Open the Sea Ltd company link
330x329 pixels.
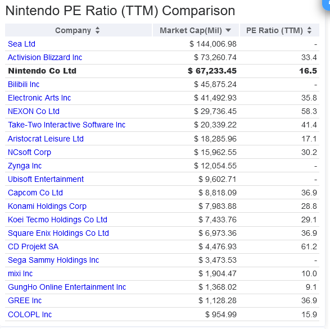coord(21,44)
